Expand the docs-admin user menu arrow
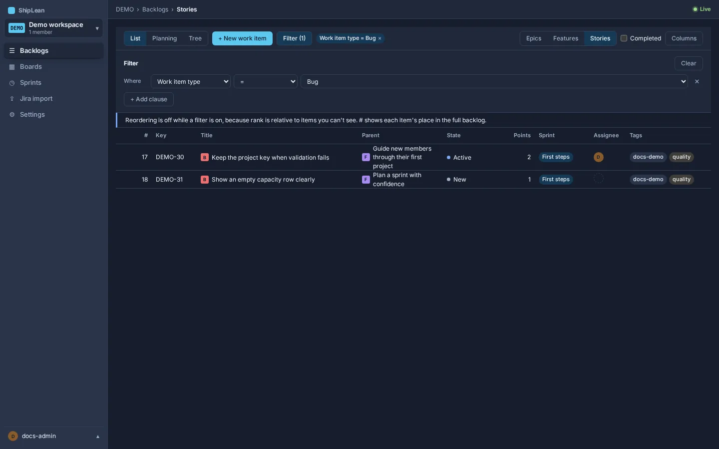The height and width of the screenshot is (449, 719). tap(98, 437)
